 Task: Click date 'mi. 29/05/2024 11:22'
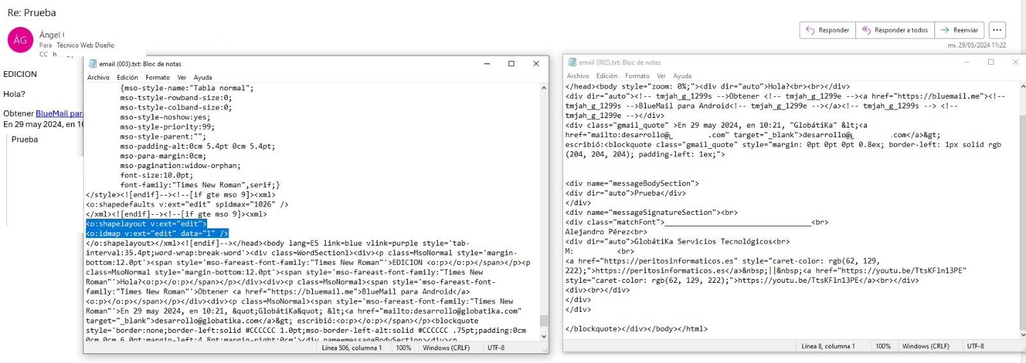pyautogui.click(x=977, y=46)
